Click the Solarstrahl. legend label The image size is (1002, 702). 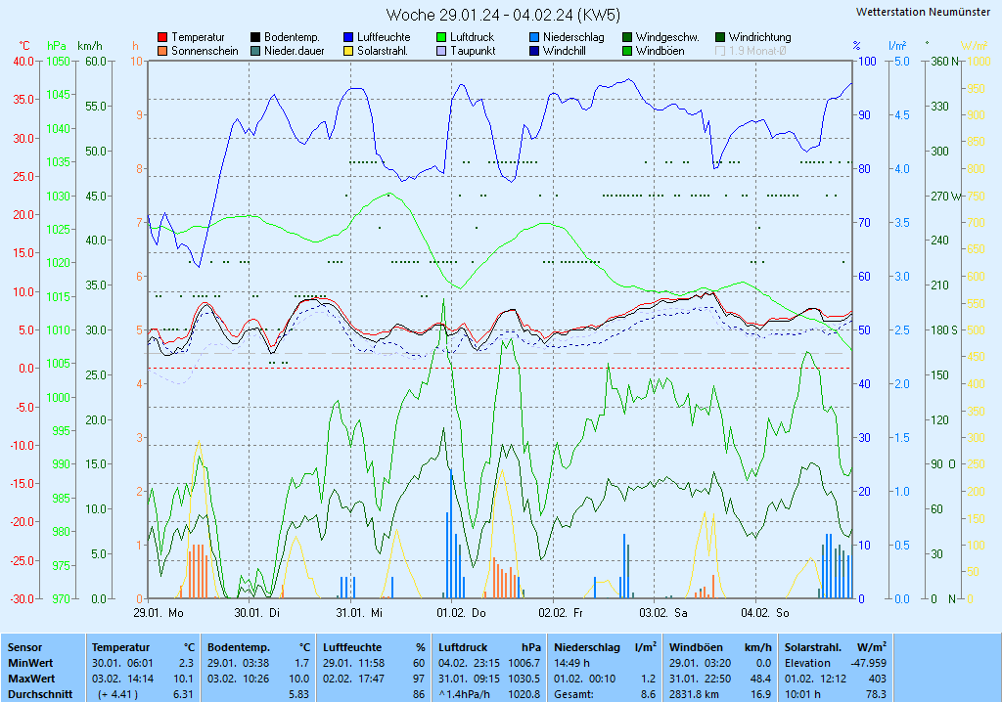383,51
